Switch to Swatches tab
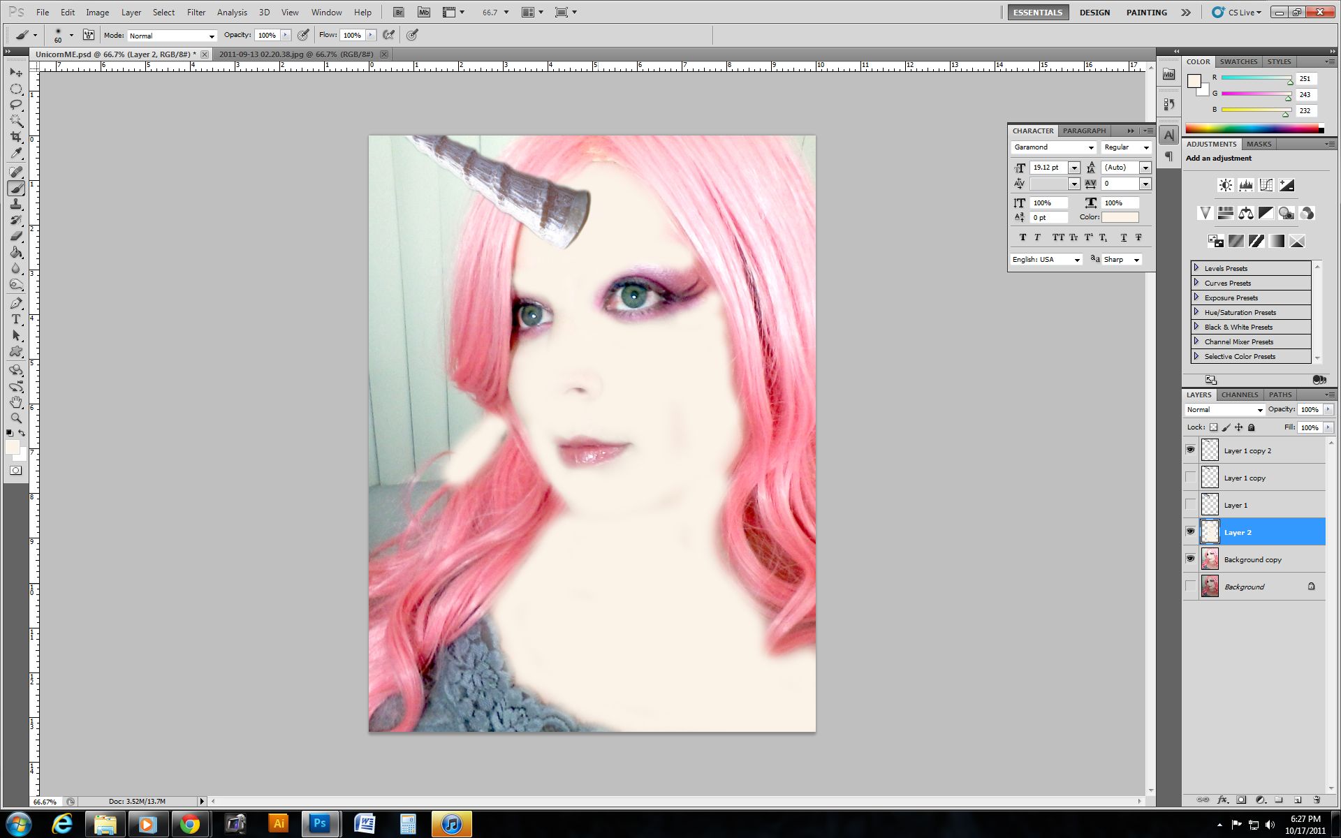Screen dimensions: 1341x838 click(x=1238, y=61)
